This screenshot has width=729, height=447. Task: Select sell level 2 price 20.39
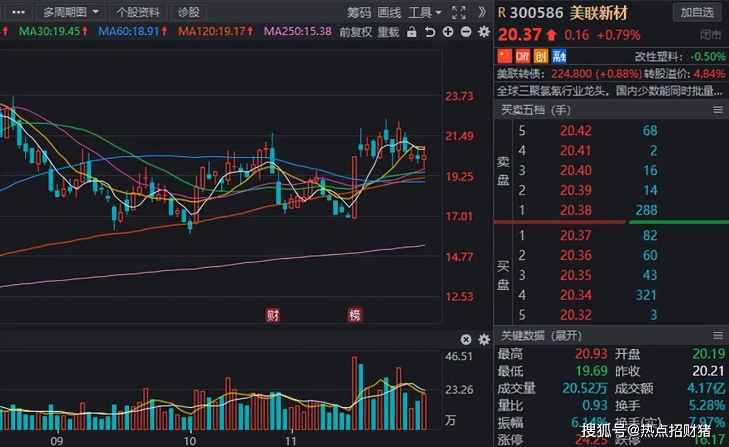click(x=576, y=191)
